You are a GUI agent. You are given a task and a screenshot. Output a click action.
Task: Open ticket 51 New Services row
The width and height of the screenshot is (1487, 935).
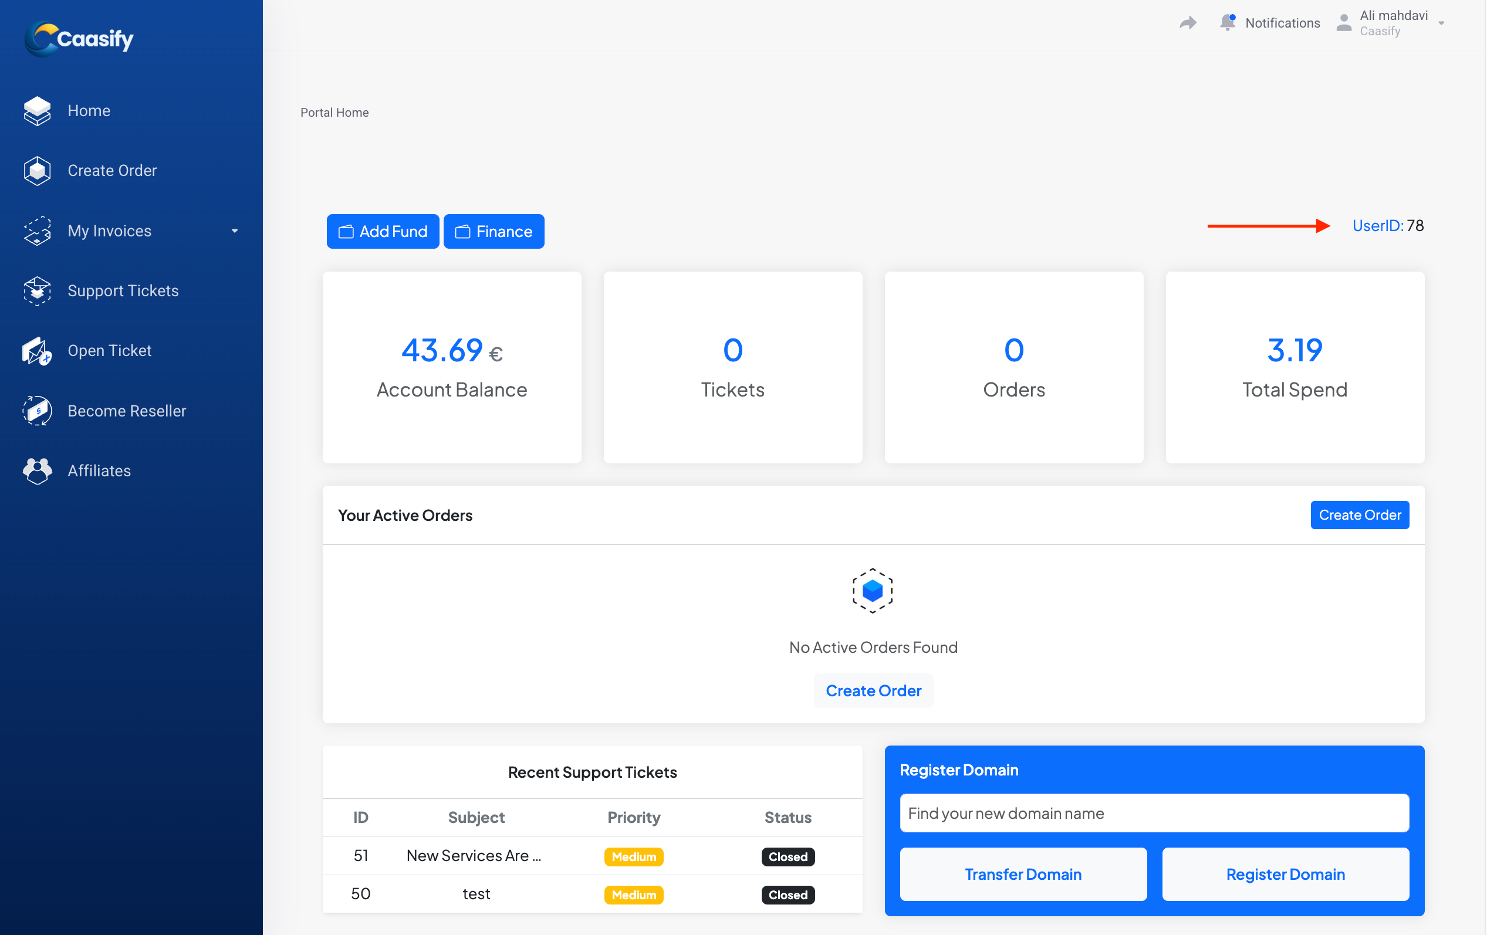474,856
